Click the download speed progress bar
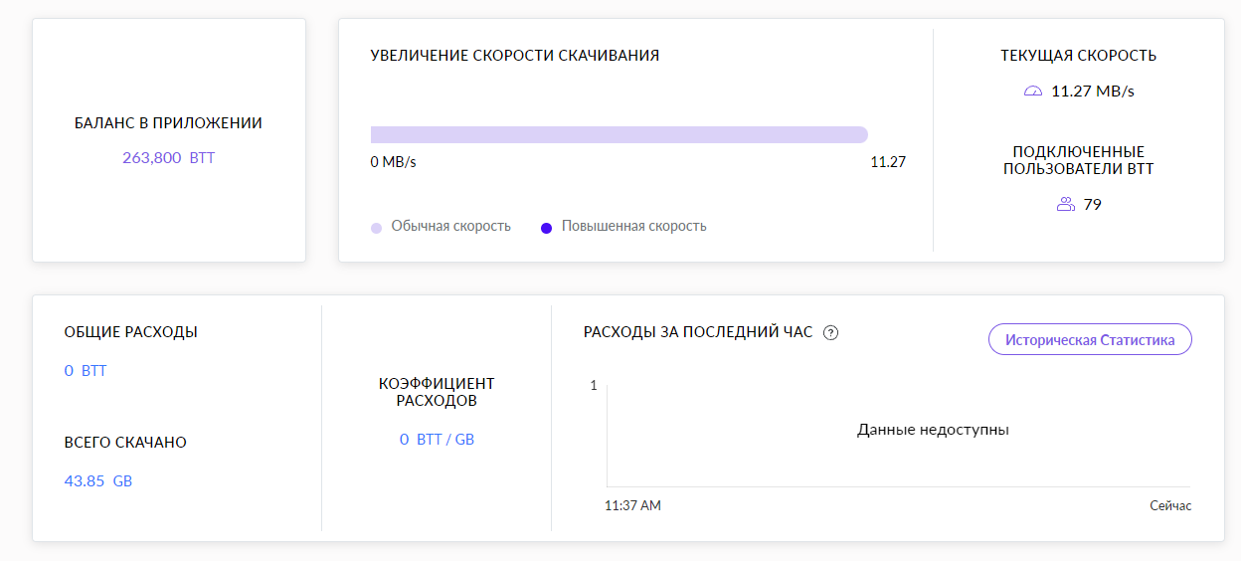1241x561 pixels. coord(619,135)
